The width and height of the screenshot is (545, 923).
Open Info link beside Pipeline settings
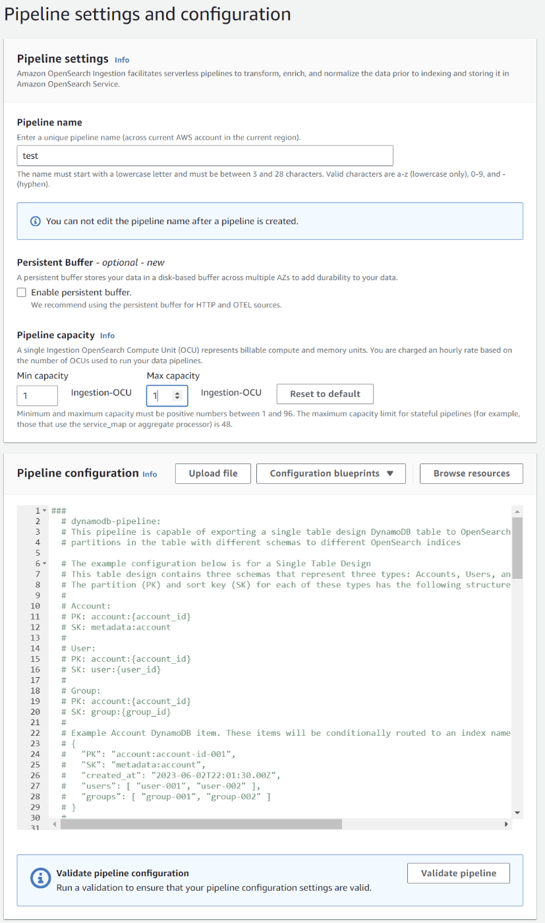point(122,59)
